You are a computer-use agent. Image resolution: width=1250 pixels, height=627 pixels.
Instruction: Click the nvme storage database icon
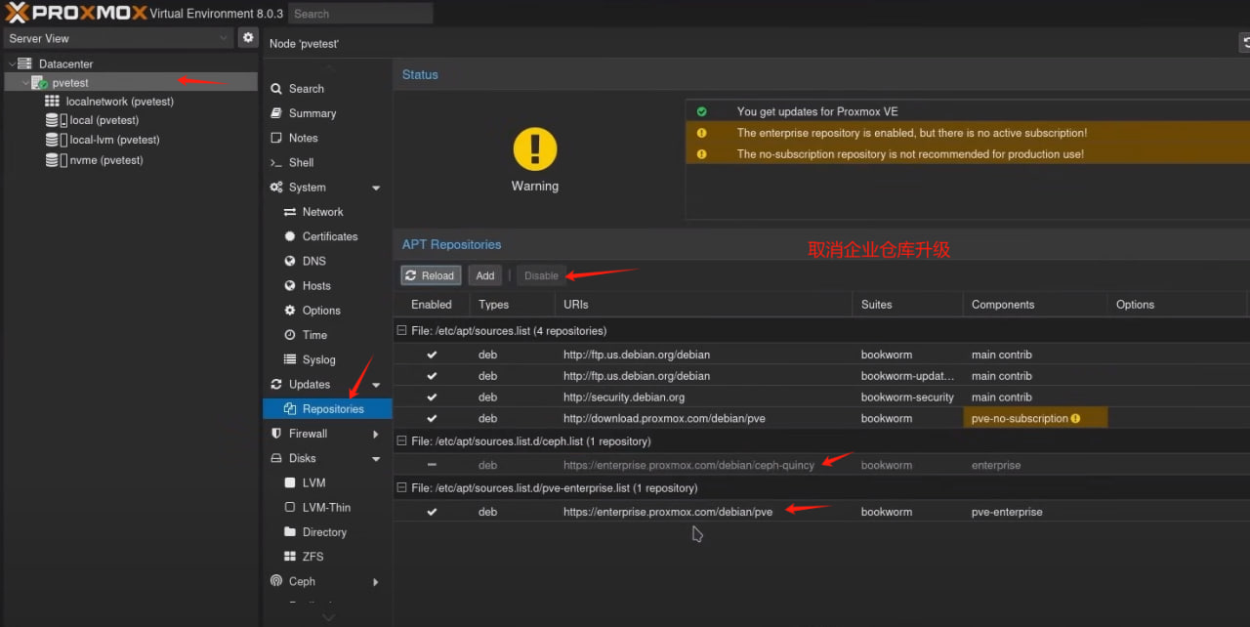[52, 160]
